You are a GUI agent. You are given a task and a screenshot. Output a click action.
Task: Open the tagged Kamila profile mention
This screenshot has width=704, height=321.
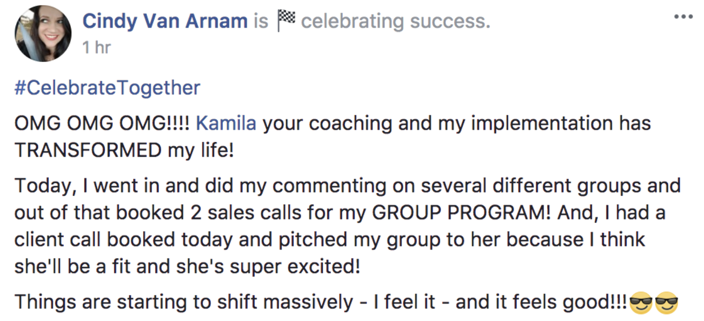(x=226, y=123)
